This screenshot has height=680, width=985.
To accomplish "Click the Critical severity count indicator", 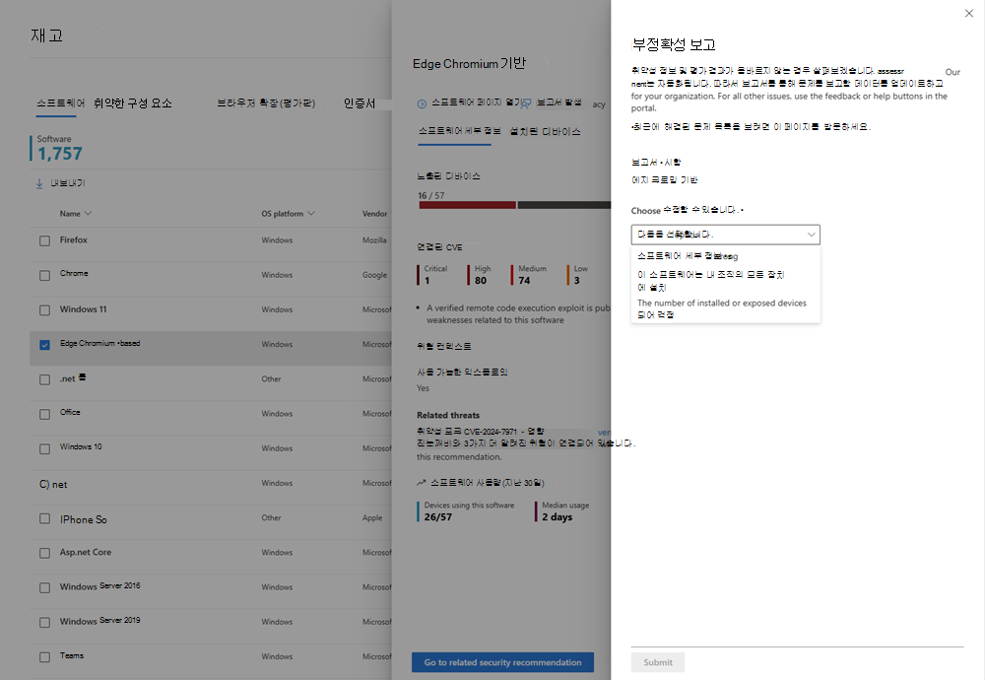I will tap(432, 275).
